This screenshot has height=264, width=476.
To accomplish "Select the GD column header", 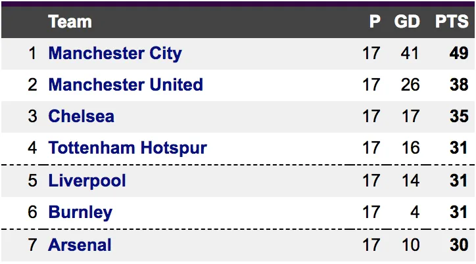I will tap(407, 22).
